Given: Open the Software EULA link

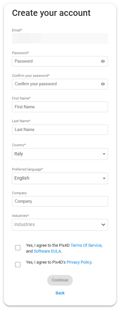Looking at the screenshot, I should (x=47, y=251).
